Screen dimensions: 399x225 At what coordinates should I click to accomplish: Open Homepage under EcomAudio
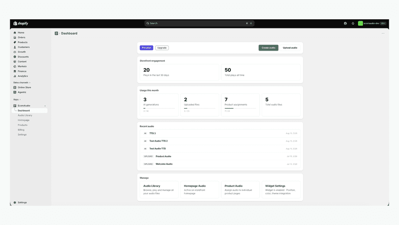click(24, 120)
